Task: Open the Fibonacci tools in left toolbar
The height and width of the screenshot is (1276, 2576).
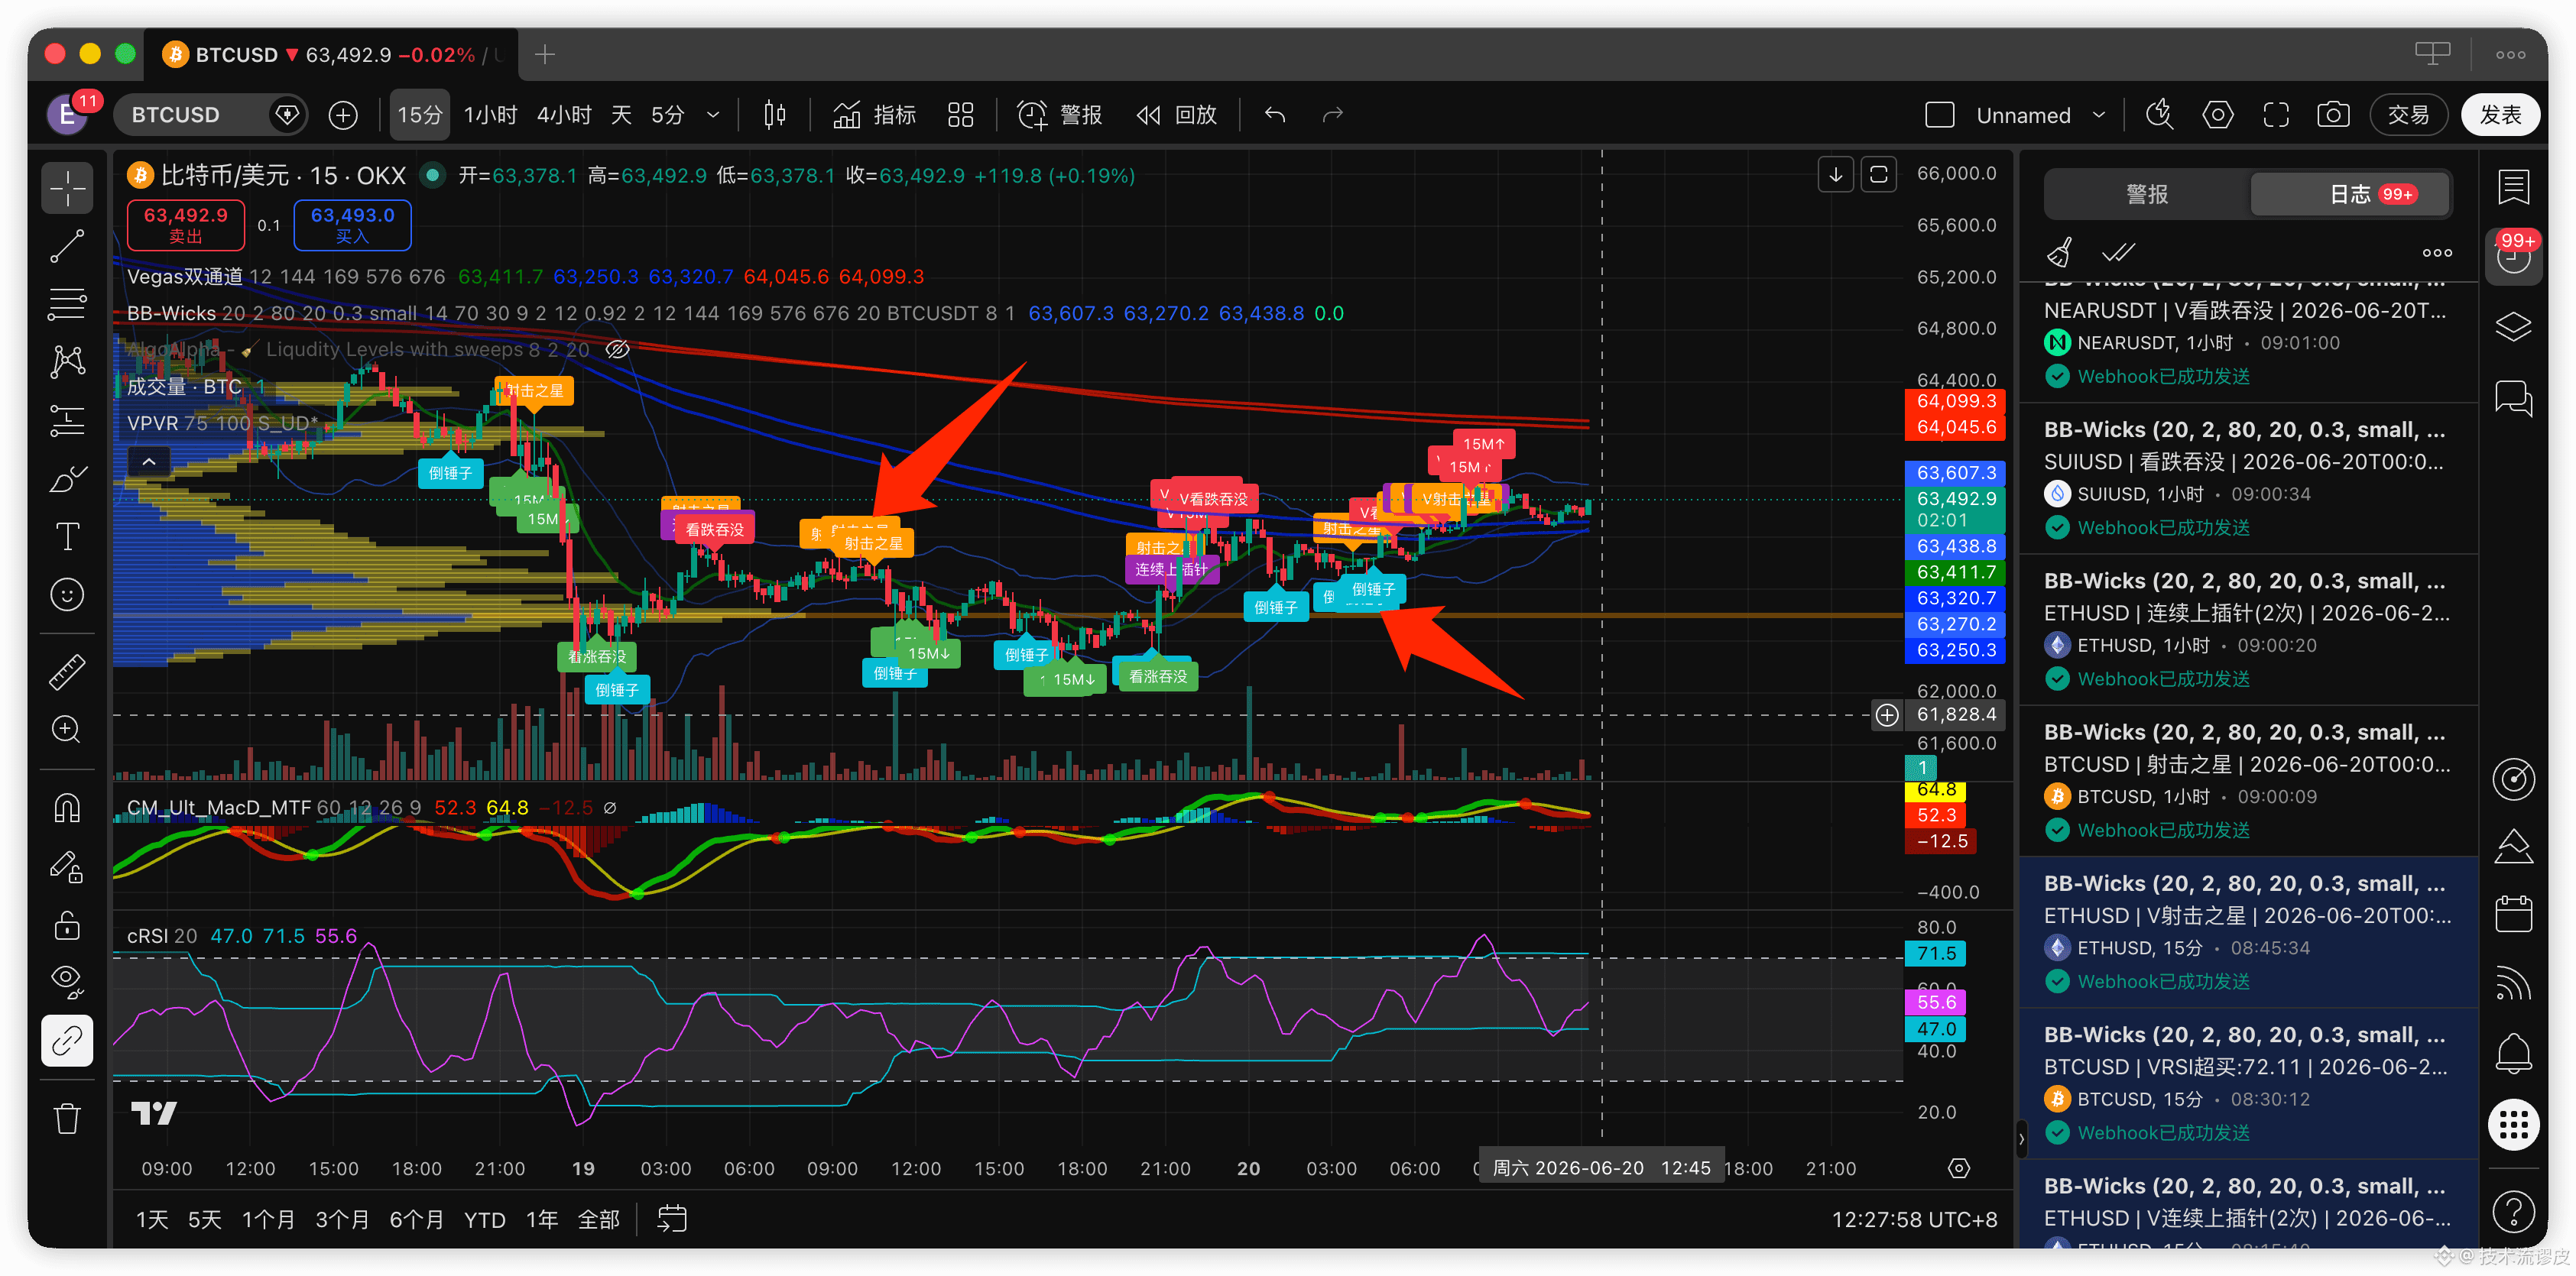Action: [67, 304]
